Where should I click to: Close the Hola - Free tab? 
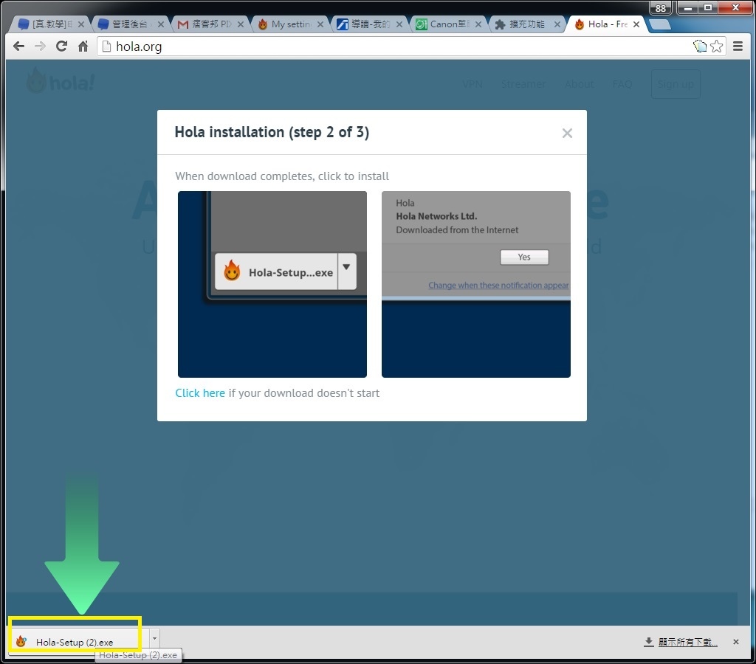(x=636, y=24)
